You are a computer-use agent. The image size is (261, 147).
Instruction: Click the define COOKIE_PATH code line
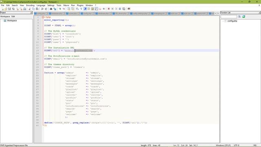pyautogui.click(x=96, y=122)
